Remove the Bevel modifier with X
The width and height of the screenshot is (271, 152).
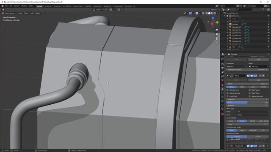tap(268, 76)
